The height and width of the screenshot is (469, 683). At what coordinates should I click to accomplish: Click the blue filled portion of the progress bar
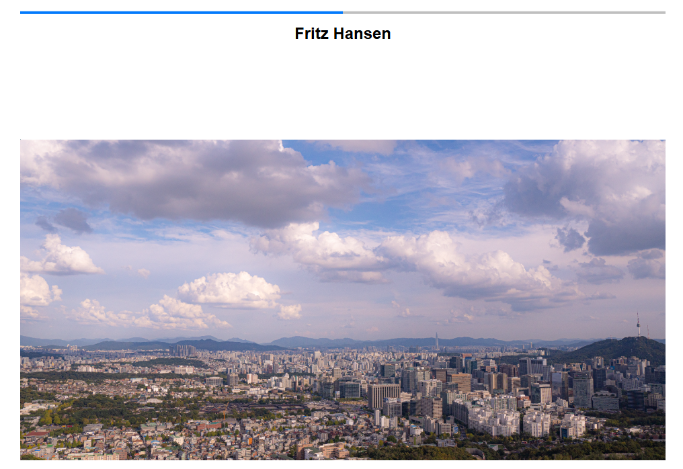point(182,13)
